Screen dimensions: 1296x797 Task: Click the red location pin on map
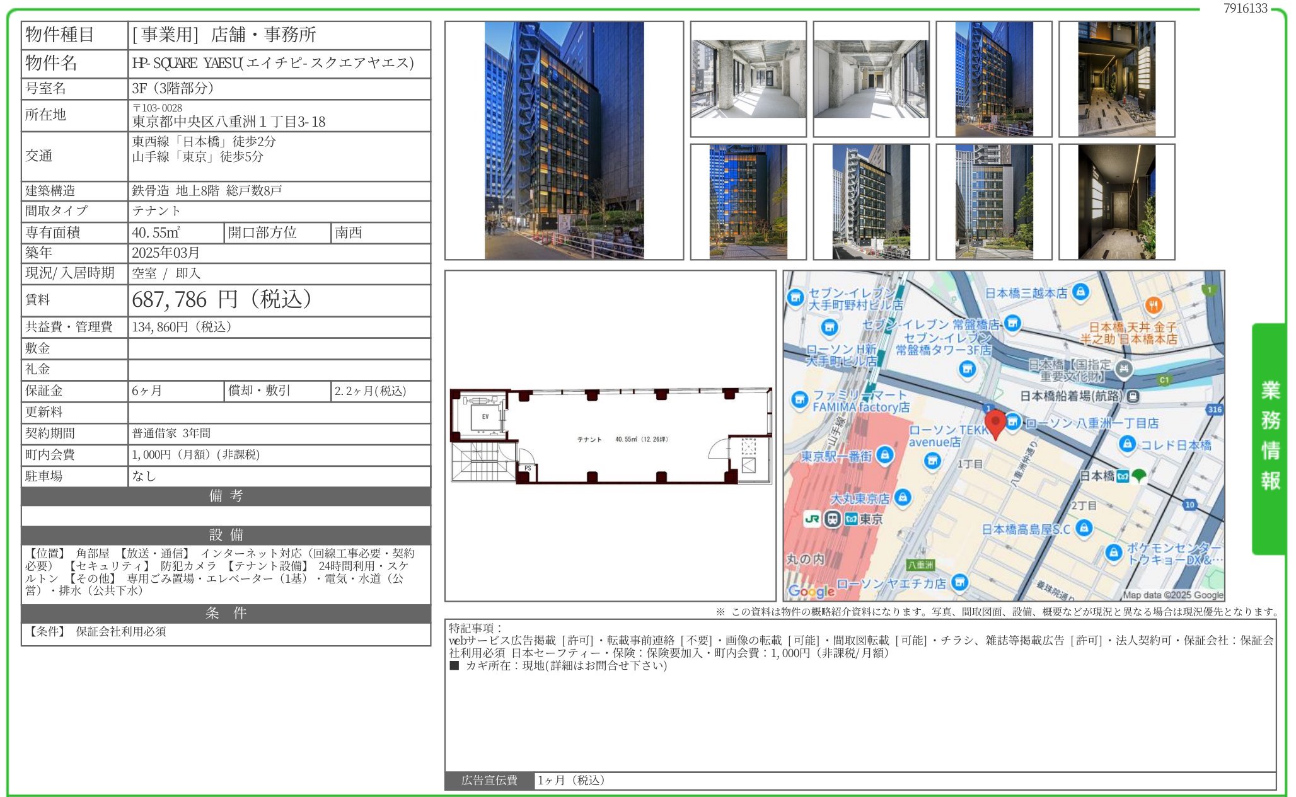click(x=995, y=422)
